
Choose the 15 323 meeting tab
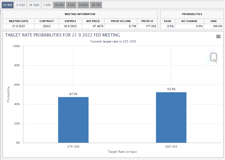tap(59, 5)
